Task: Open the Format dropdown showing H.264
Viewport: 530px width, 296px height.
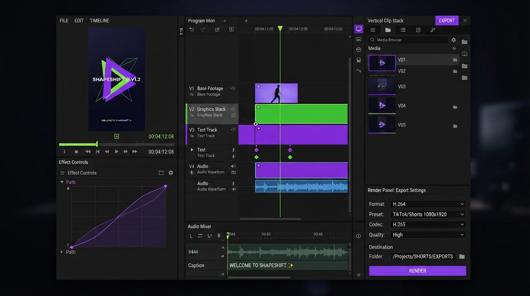Action: pyautogui.click(x=428, y=204)
